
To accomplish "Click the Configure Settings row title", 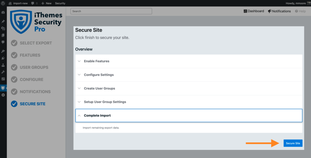I will 99,75.
